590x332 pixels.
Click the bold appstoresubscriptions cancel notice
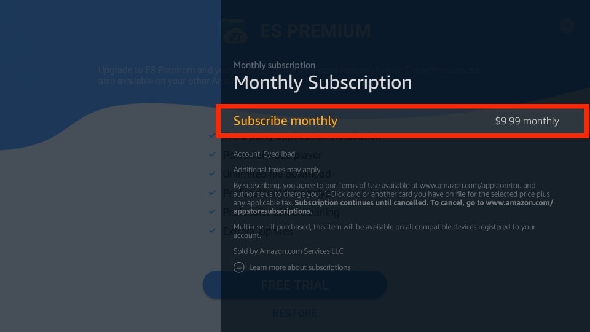[393, 207]
